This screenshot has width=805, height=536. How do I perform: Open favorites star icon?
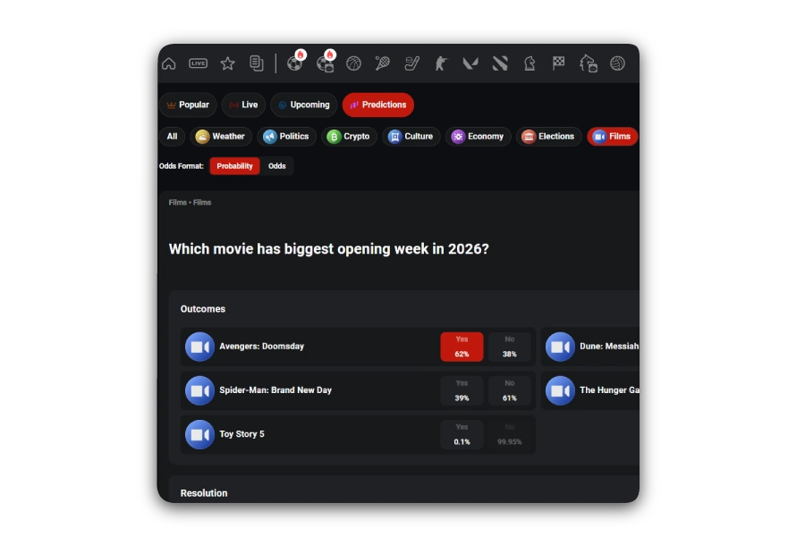(227, 63)
